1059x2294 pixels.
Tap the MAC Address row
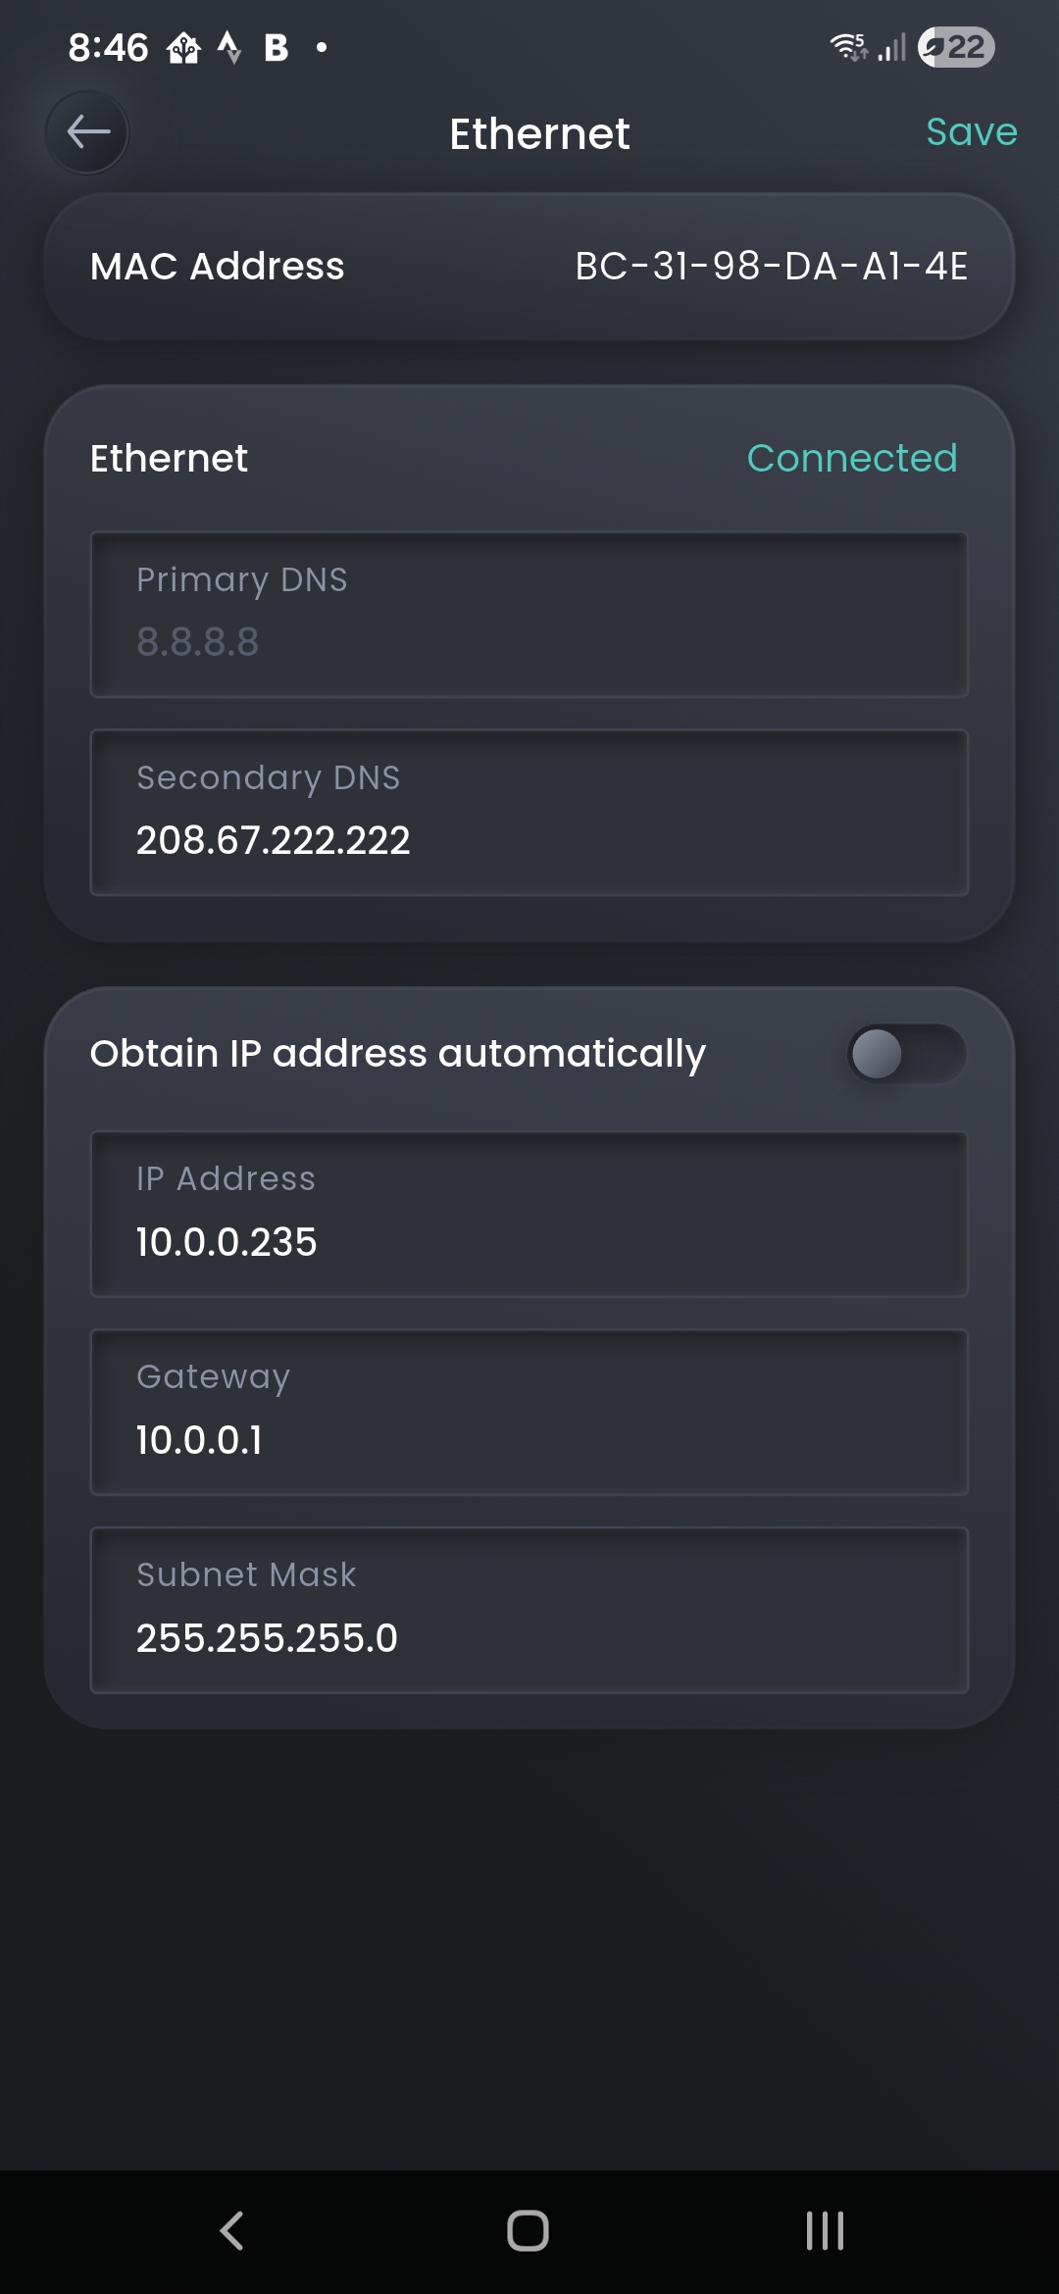pos(529,267)
